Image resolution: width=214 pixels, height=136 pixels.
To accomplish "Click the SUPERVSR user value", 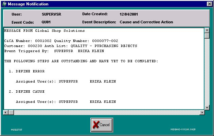I will pos(51,14).
